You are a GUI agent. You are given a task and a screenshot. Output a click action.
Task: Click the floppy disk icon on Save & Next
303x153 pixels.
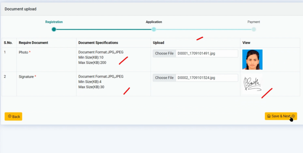point(269,116)
